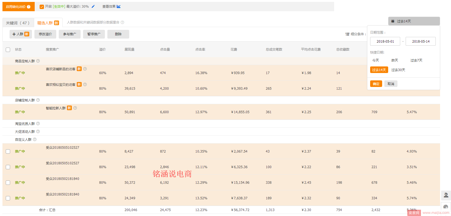Confirm date range with 确定
This screenshot has height=216, width=451.
pyautogui.click(x=376, y=84)
